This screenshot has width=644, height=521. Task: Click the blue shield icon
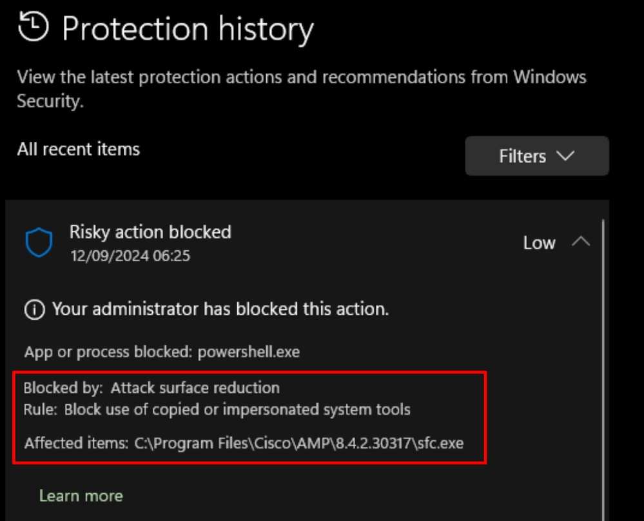(x=39, y=242)
